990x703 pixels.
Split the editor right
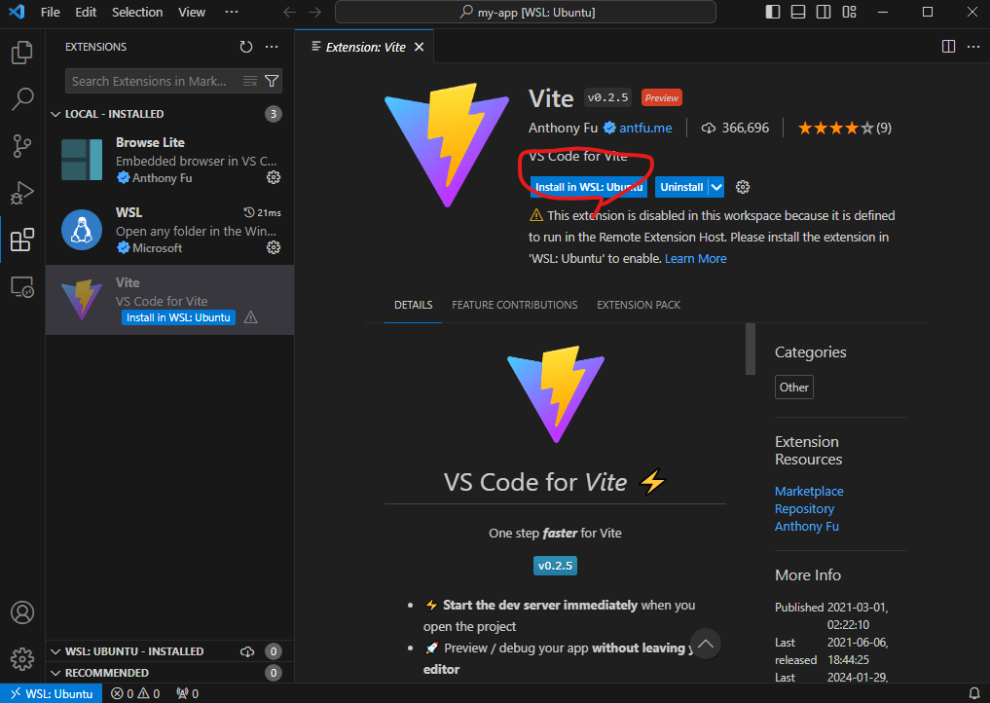[x=948, y=47]
